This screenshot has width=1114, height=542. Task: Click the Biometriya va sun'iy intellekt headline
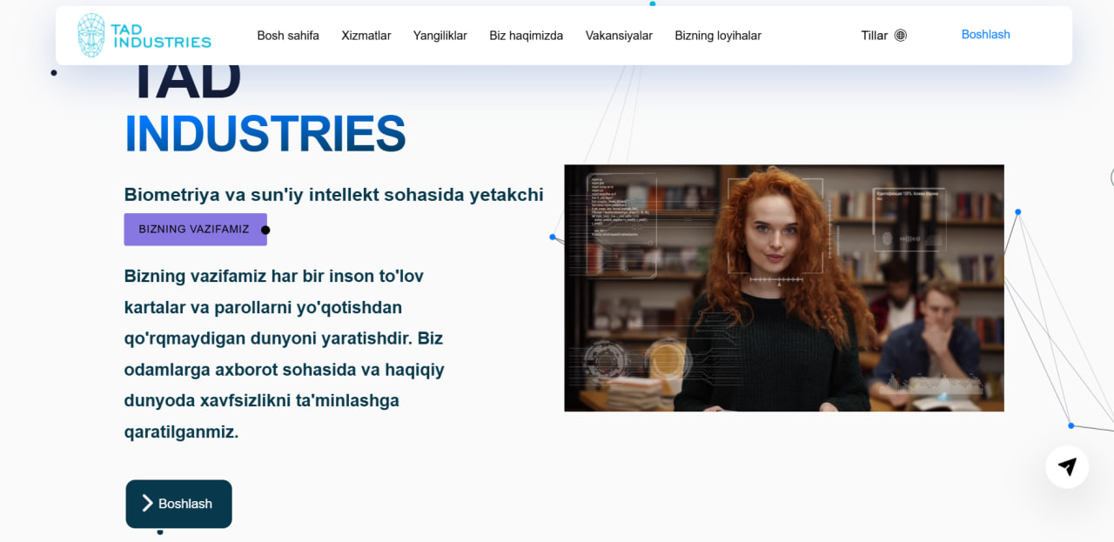pyautogui.click(x=333, y=195)
